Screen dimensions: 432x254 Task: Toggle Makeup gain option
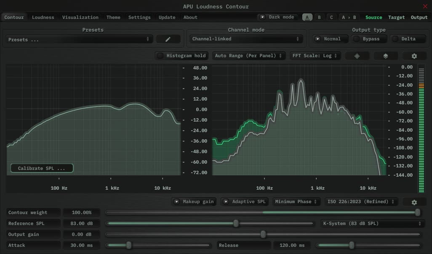[x=194, y=202]
